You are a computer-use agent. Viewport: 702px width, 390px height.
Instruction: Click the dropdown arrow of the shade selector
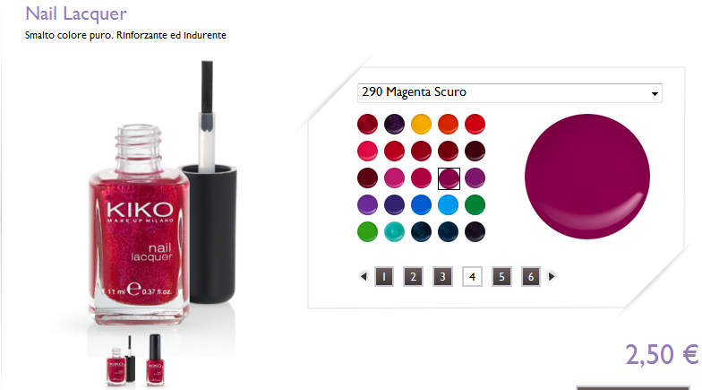pos(655,93)
